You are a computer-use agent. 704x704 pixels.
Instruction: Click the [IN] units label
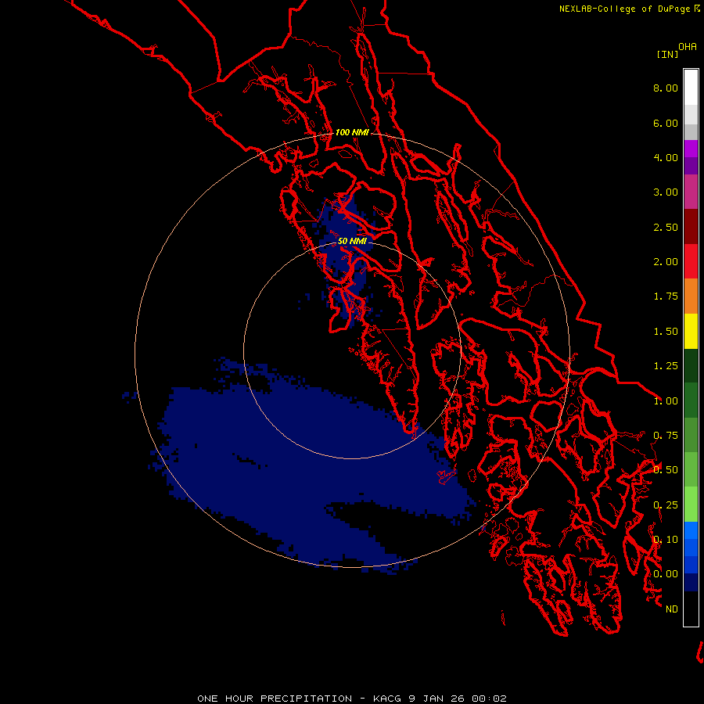pos(667,54)
